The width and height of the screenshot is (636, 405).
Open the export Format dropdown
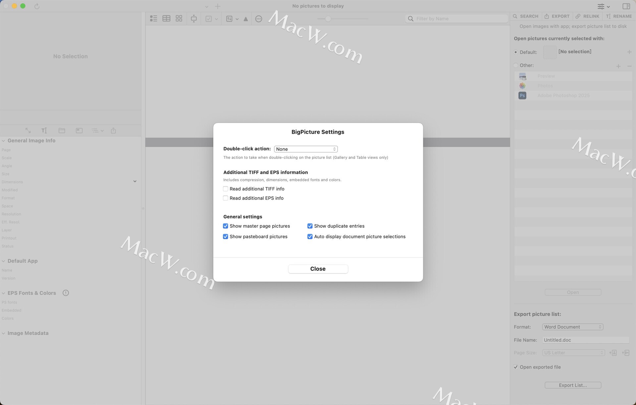point(573,327)
